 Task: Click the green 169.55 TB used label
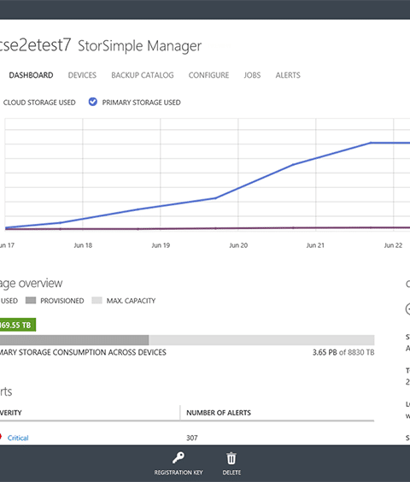[18, 325]
